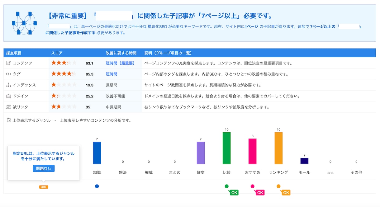Click the score value 19.3
380x207 pixels.
pyautogui.click(x=89, y=85)
